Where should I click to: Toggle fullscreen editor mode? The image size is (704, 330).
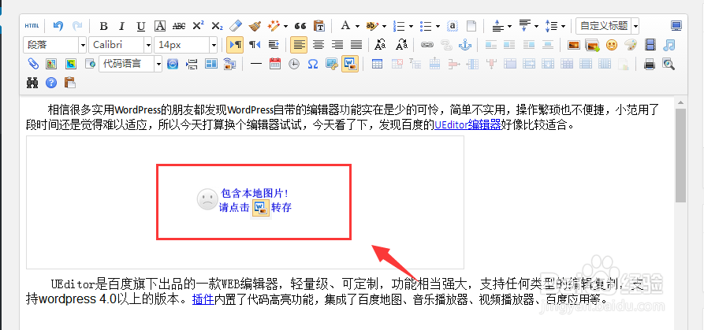pos(676,26)
